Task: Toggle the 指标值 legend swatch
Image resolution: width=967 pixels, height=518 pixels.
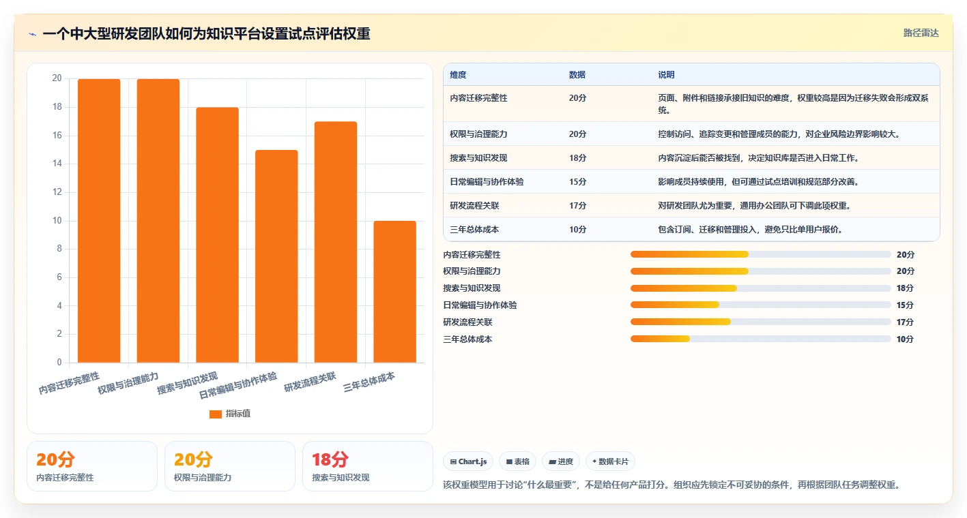Action: [x=215, y=414]
